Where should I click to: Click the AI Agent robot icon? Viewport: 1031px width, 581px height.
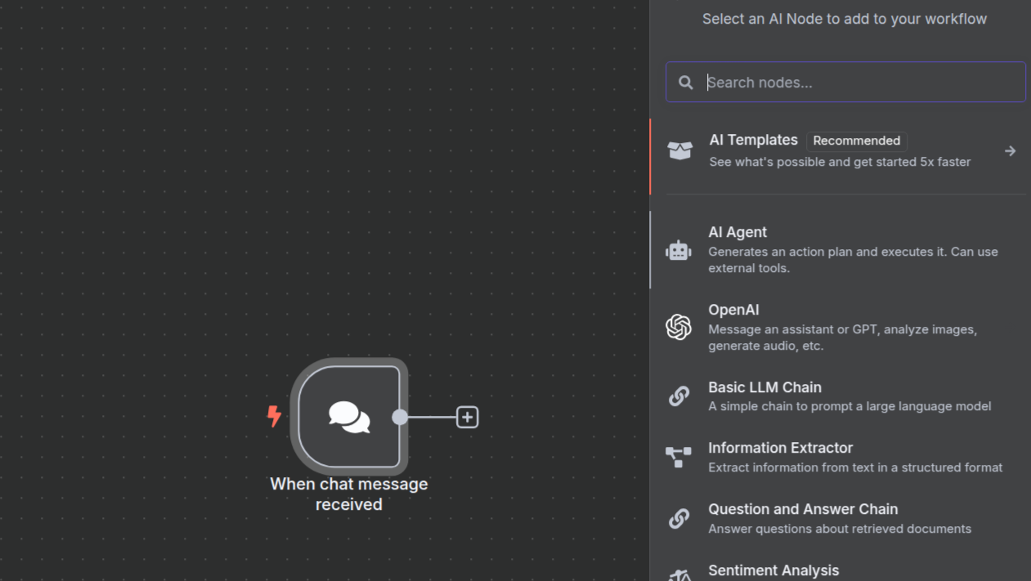[678, 251]
